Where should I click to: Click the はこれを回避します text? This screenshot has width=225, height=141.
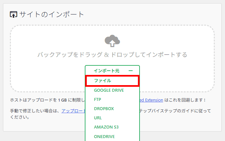[x=185, y=100]
